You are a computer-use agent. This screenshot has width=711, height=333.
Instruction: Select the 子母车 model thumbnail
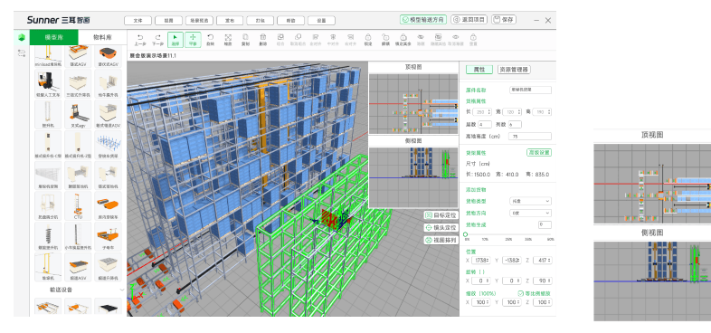(108, 236)
